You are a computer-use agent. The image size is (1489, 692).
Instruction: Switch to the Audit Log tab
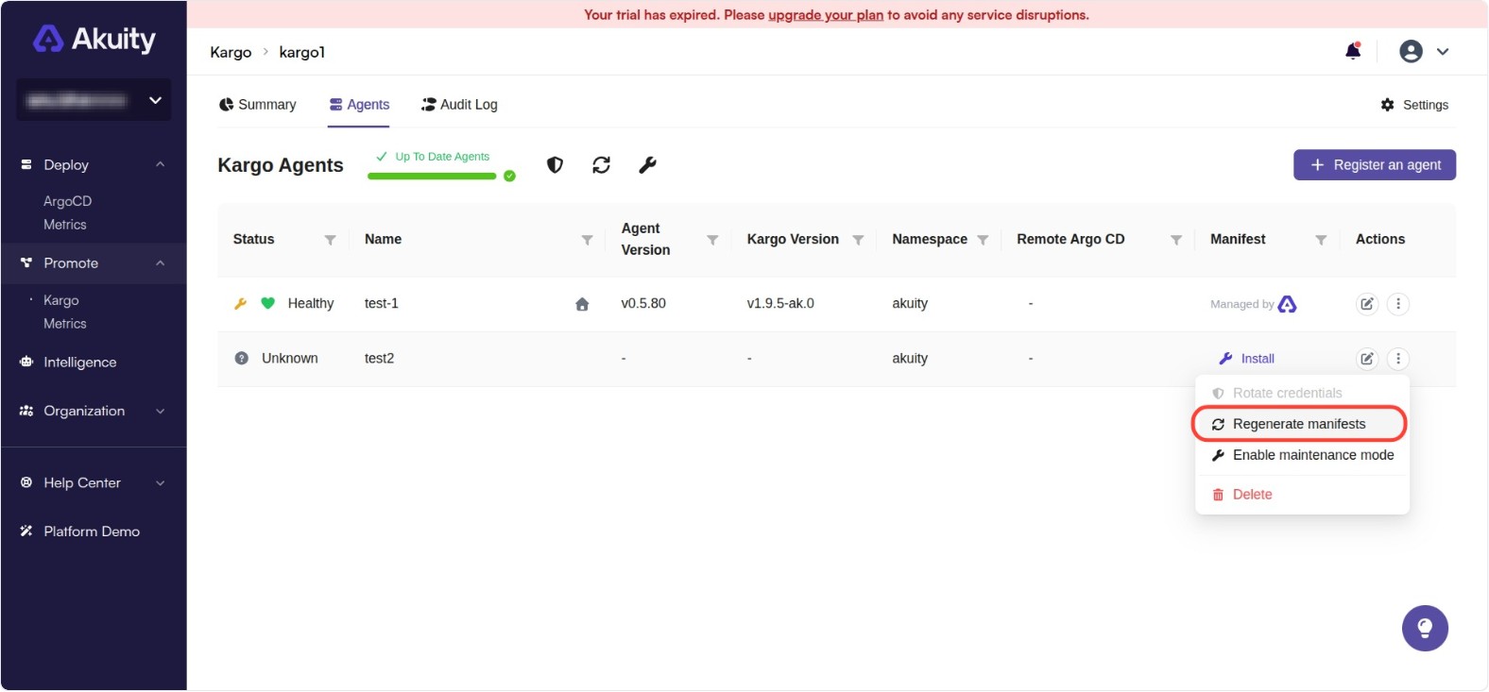click(x=459, y=105)
